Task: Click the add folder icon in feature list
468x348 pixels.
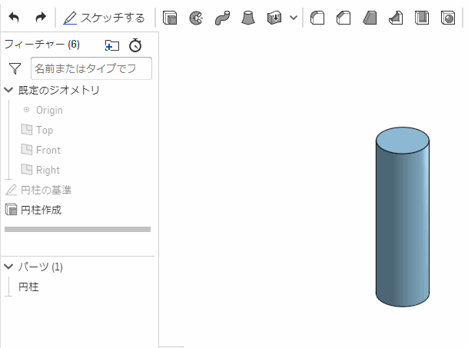Action: click(x=112, y=45)
